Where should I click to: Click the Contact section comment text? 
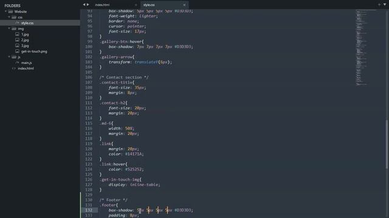pos(124,77)
